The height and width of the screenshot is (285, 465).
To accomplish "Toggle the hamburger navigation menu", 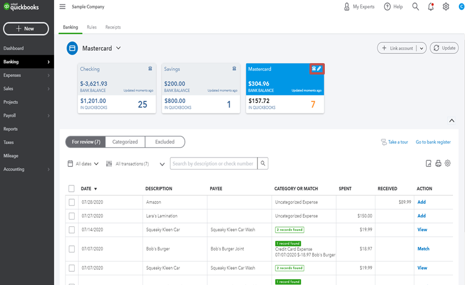I will [62, 6].
